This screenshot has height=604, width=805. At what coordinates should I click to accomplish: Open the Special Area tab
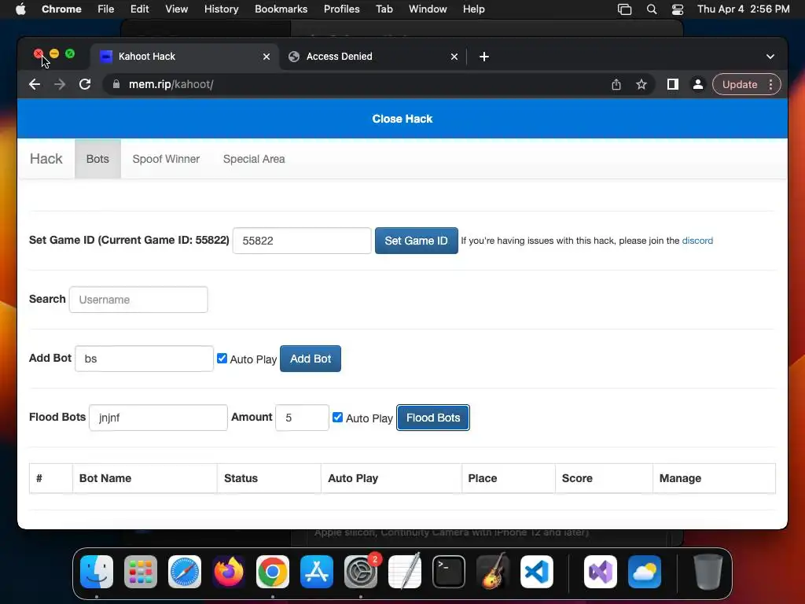click(x=254, y=159)
